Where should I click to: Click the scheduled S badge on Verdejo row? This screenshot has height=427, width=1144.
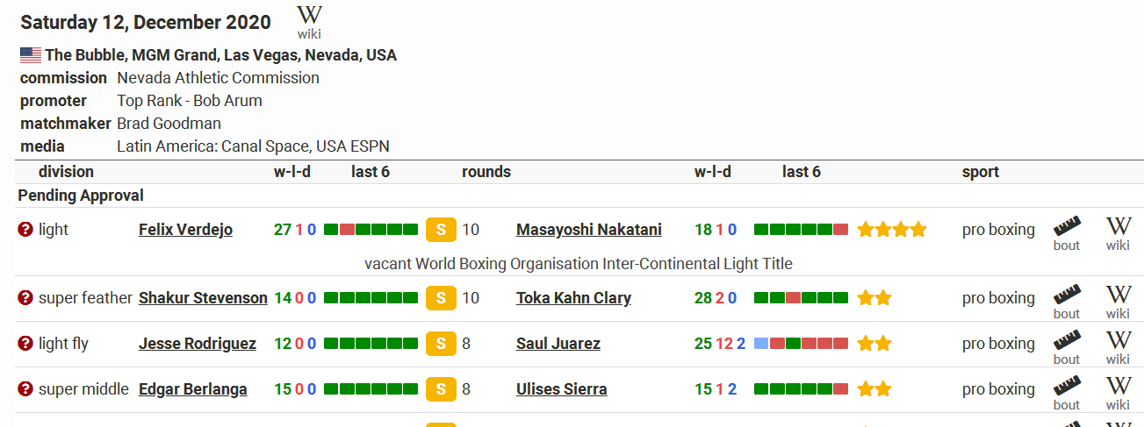[x=441, y=230]
